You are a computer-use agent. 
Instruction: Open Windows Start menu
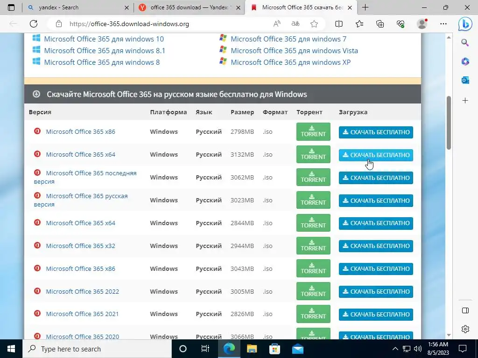(11, 349)
